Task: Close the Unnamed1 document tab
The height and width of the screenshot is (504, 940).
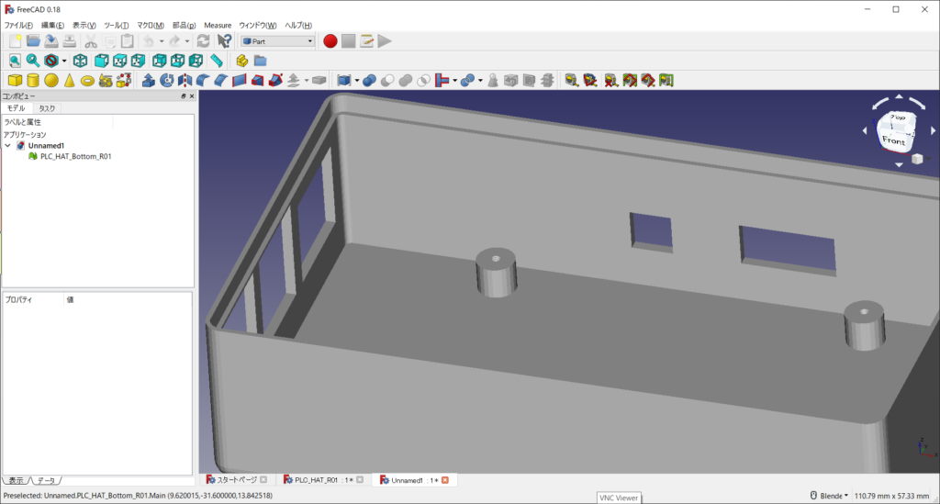Action: click(x=445, y=480)
